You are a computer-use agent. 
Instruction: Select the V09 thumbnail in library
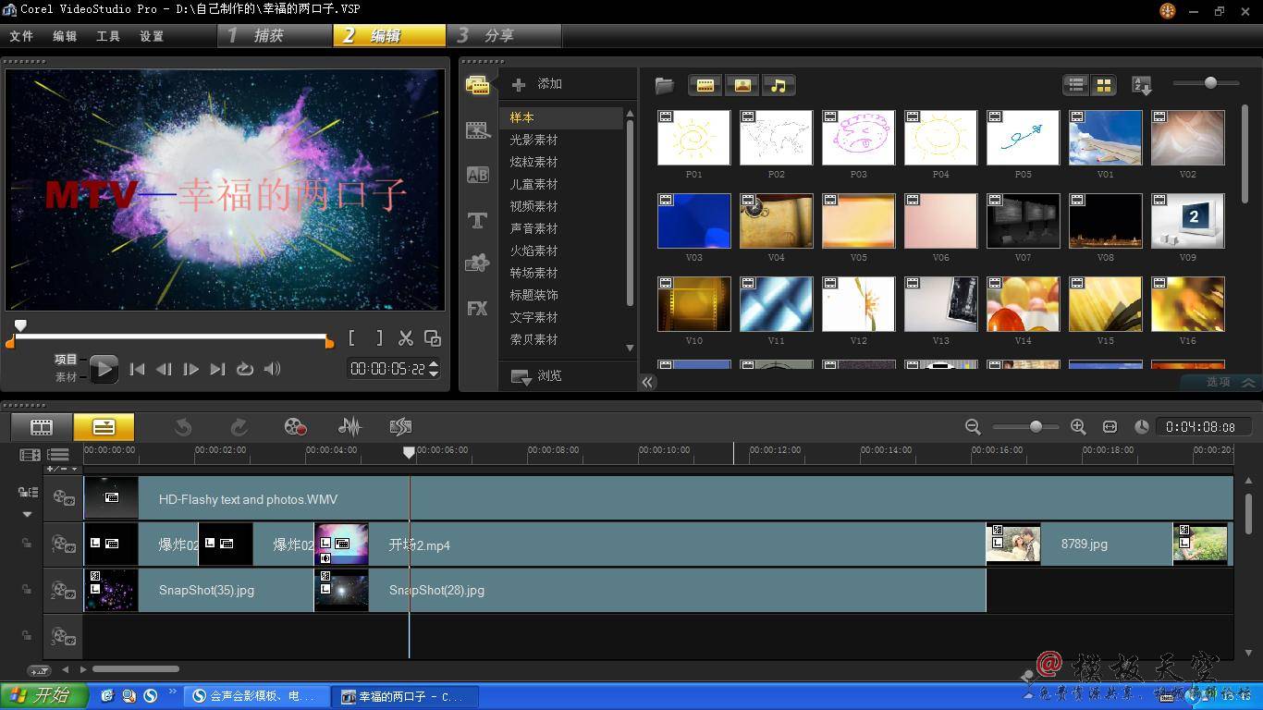(1187, 221)
